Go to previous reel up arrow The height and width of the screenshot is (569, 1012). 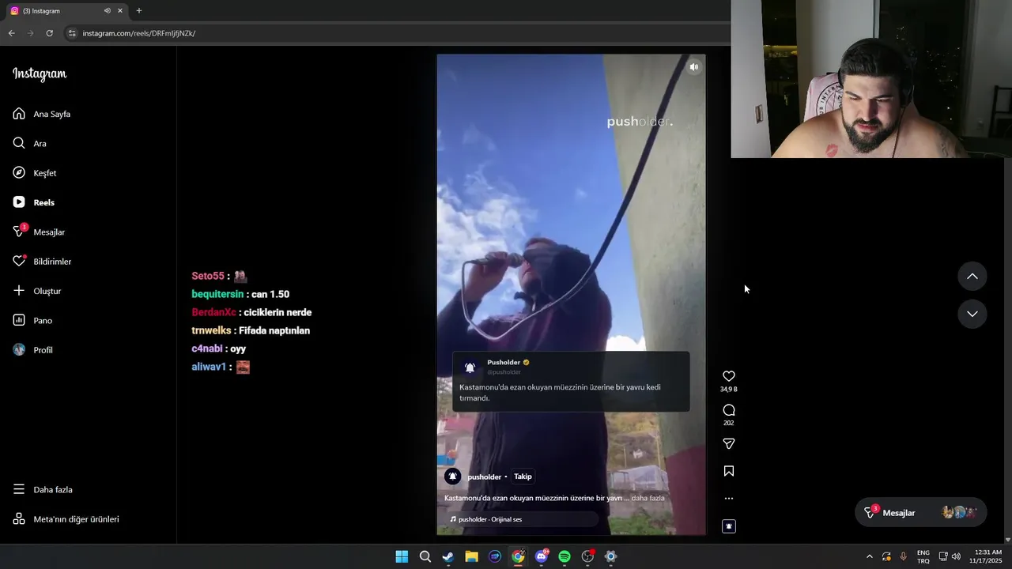click(972, 277)
